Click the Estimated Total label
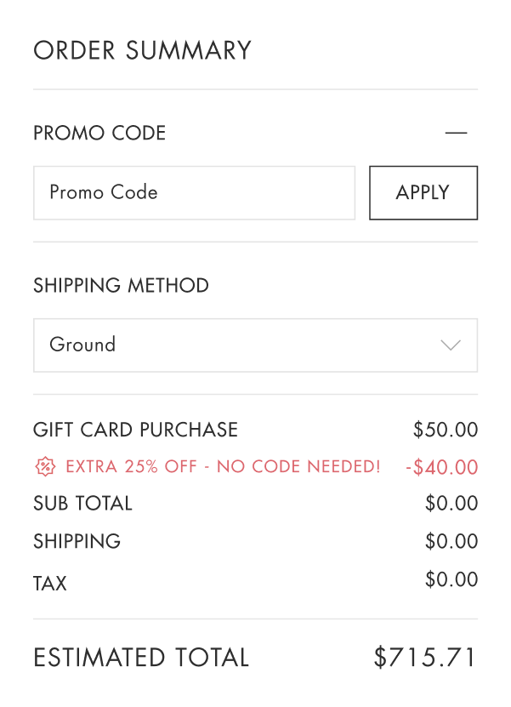Screen dimensions: 511x707 [x=141, y=658]
